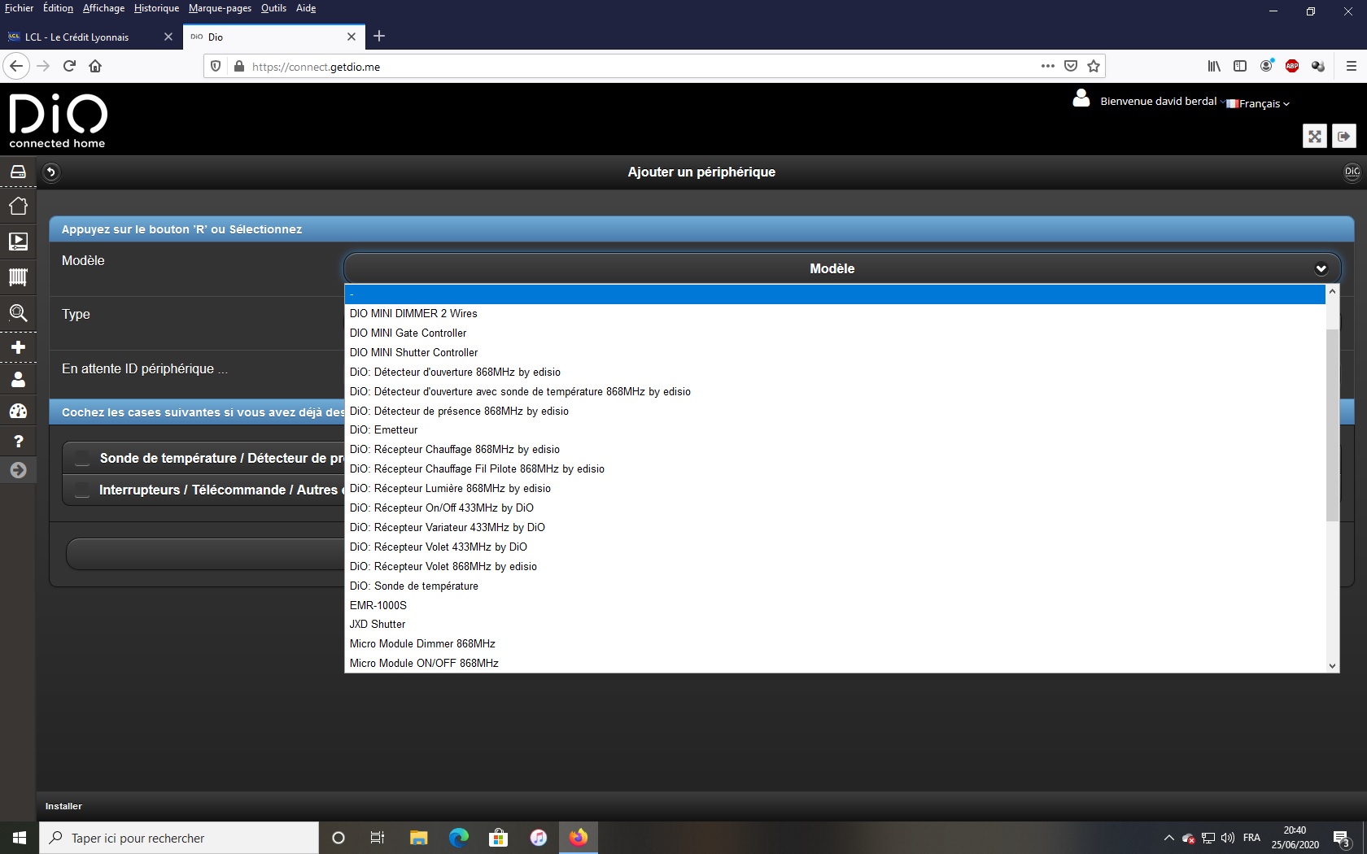Open the scenarios play icon in sidebar
This screenshot has height=854, width=1367.
(x=18, y=242)
